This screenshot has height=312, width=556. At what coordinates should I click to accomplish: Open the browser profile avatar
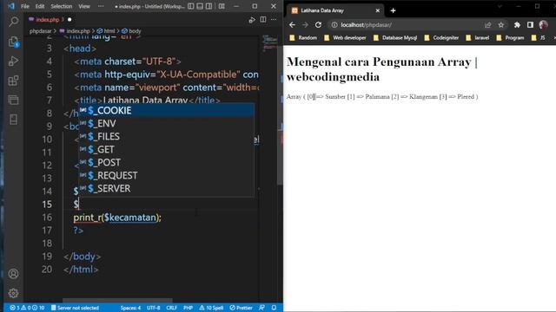pyautogui.click(x=543, y=25)
